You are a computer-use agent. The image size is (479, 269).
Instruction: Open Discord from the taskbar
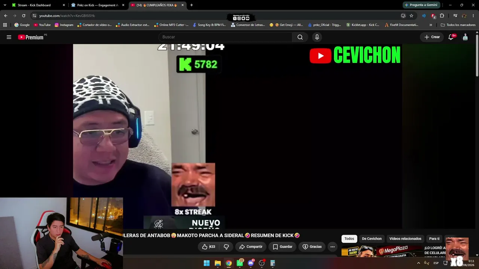[251, 263]
